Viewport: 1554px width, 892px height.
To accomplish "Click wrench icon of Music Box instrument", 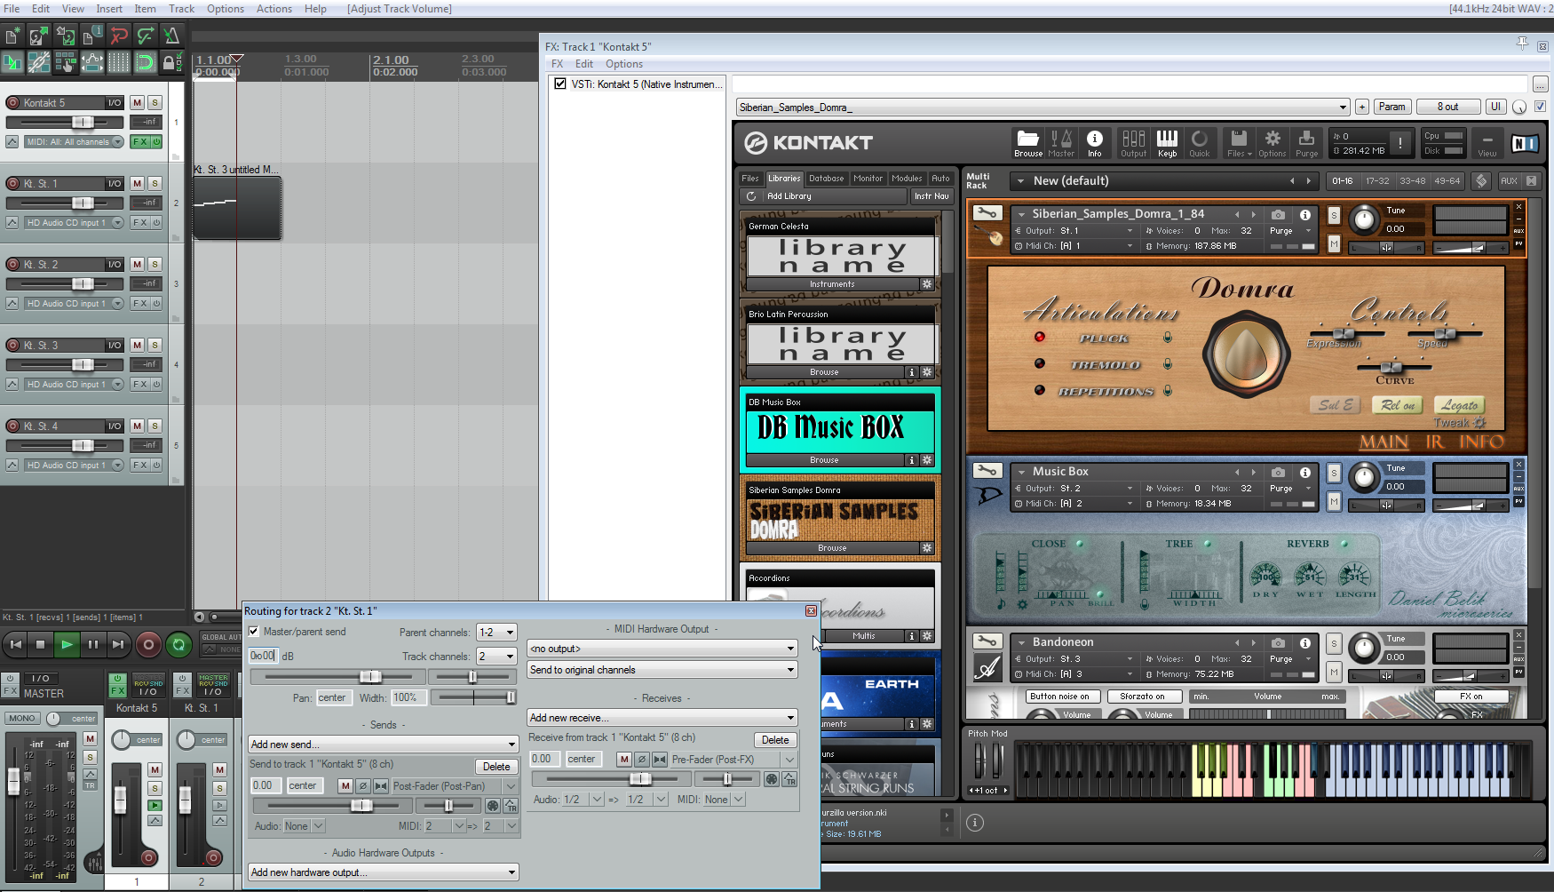I will click(x=987, y=471).
